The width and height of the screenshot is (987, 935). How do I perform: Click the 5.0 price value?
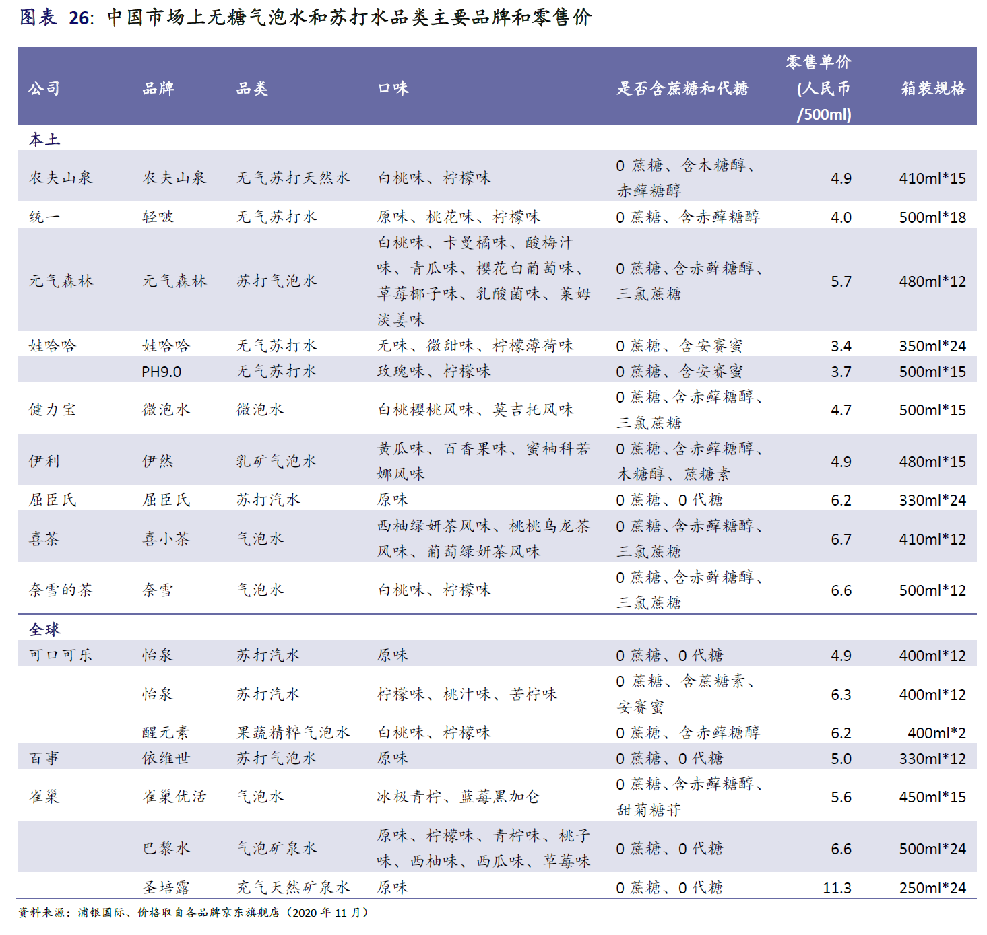841,759
